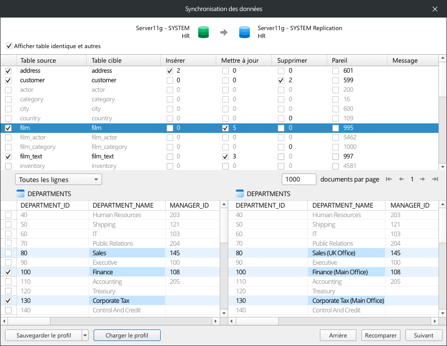Click the Suivant button
Image resolution: width=447 pixels, height=346 pixels.
423,335
